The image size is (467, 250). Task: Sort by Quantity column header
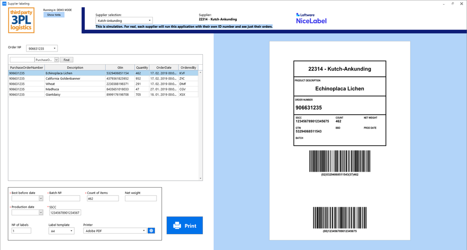142,67
